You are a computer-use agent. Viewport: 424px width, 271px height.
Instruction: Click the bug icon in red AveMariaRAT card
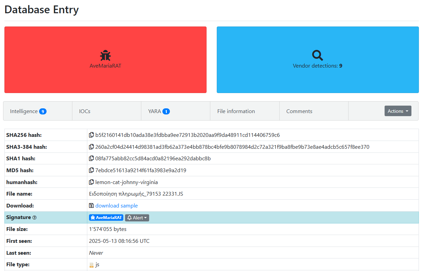(x=105, y=55)
